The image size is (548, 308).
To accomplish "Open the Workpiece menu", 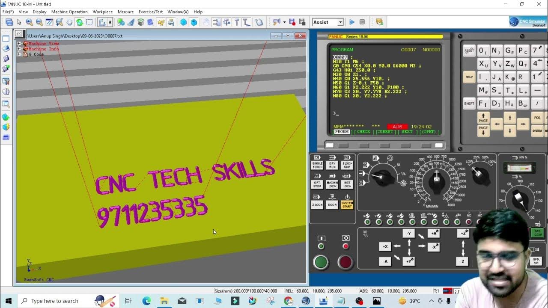I will coord(103,12).
